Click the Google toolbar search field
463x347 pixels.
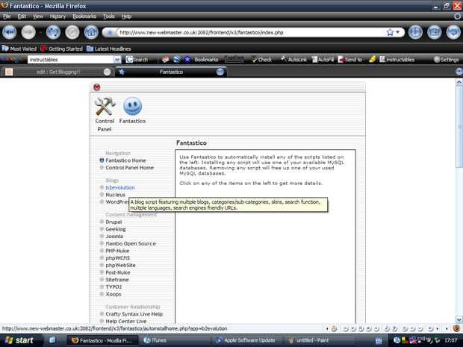[71, 60]
